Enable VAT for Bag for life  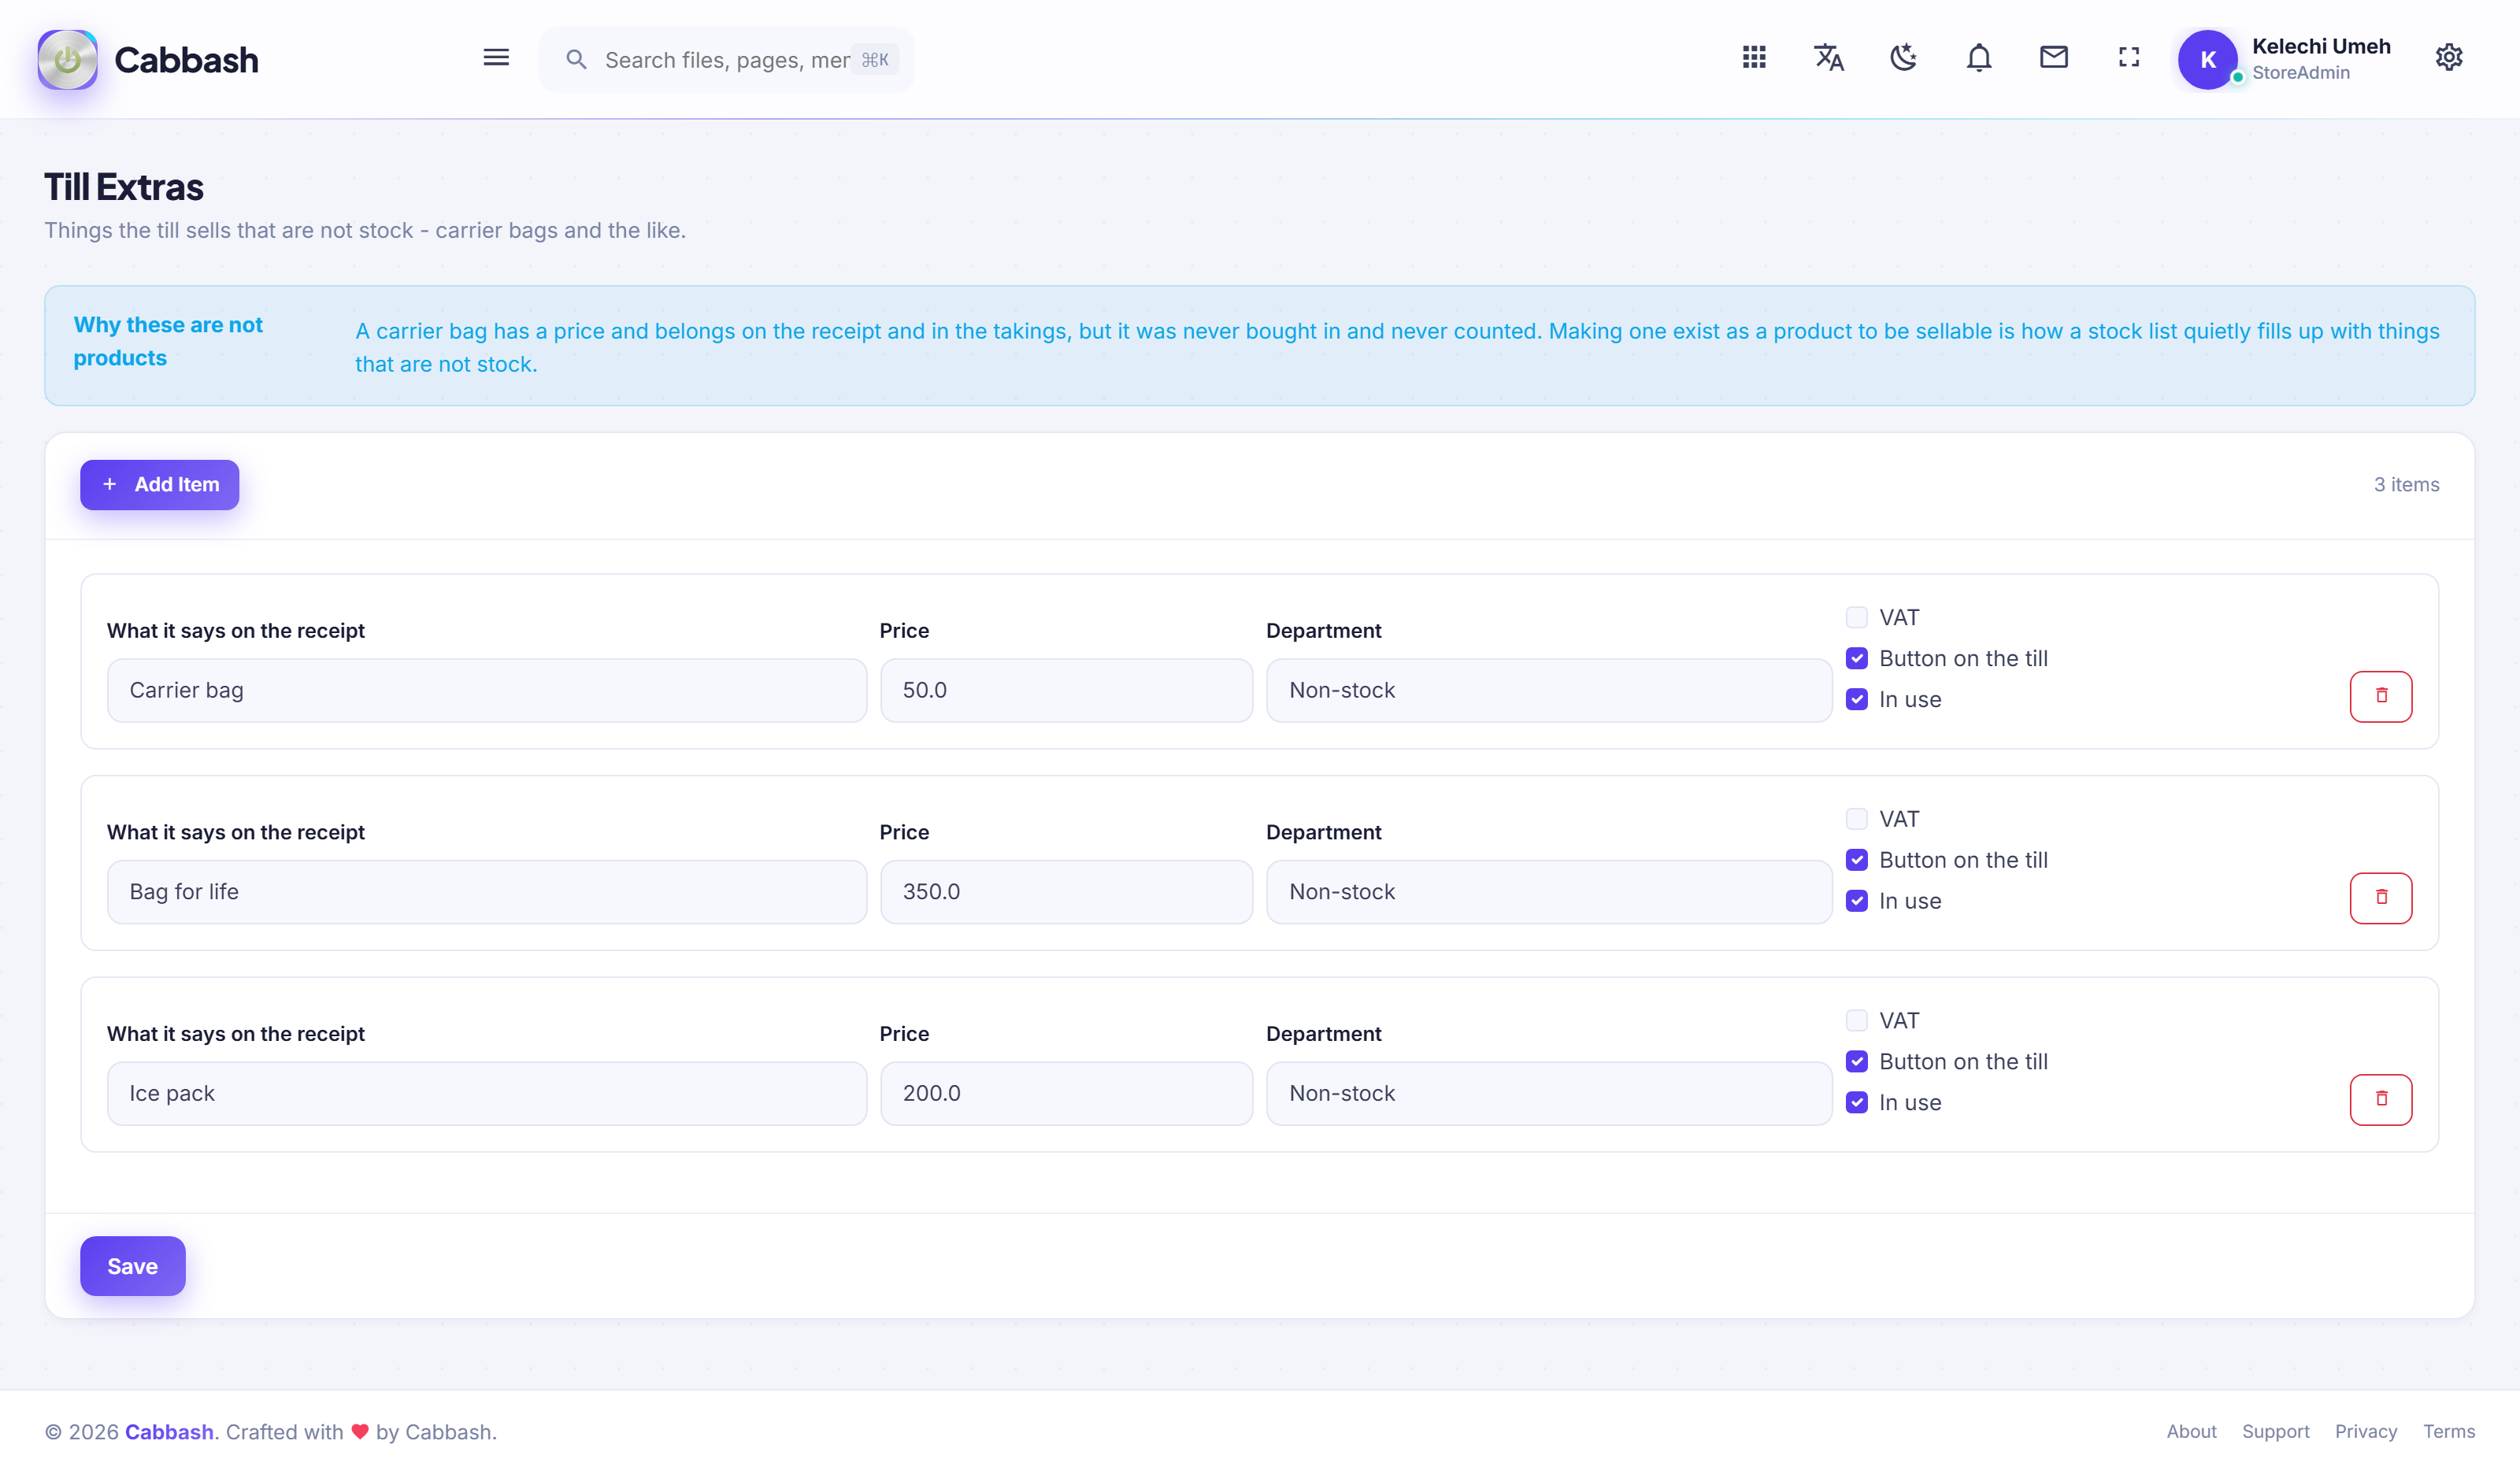pyautogui.click(x=1857, y=819)
